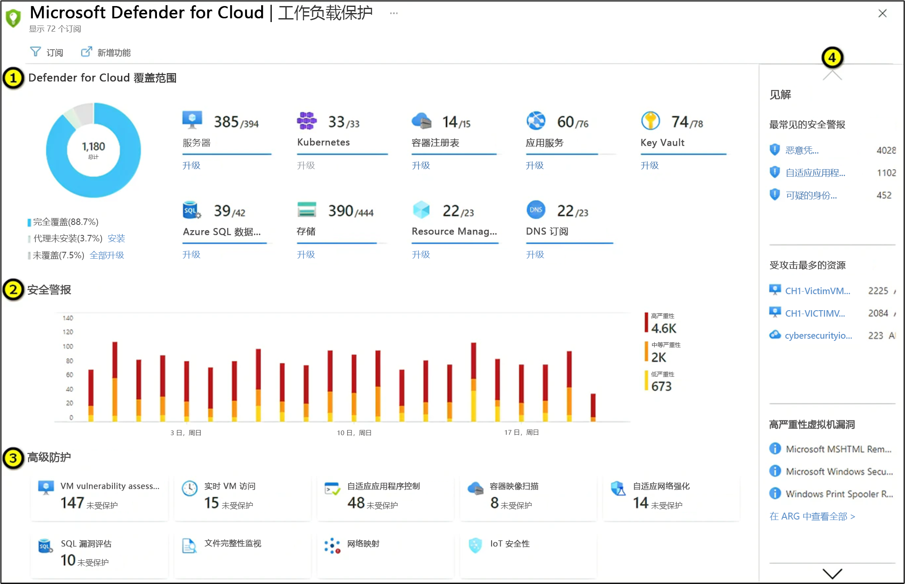Click 385/394 服务器 count
This screenshot has width=905, height=584.
coord(236,122)
